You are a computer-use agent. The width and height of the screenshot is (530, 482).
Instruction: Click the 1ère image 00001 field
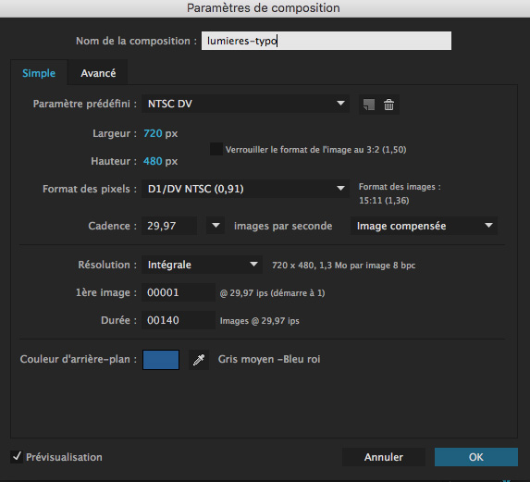pos(179,292)
